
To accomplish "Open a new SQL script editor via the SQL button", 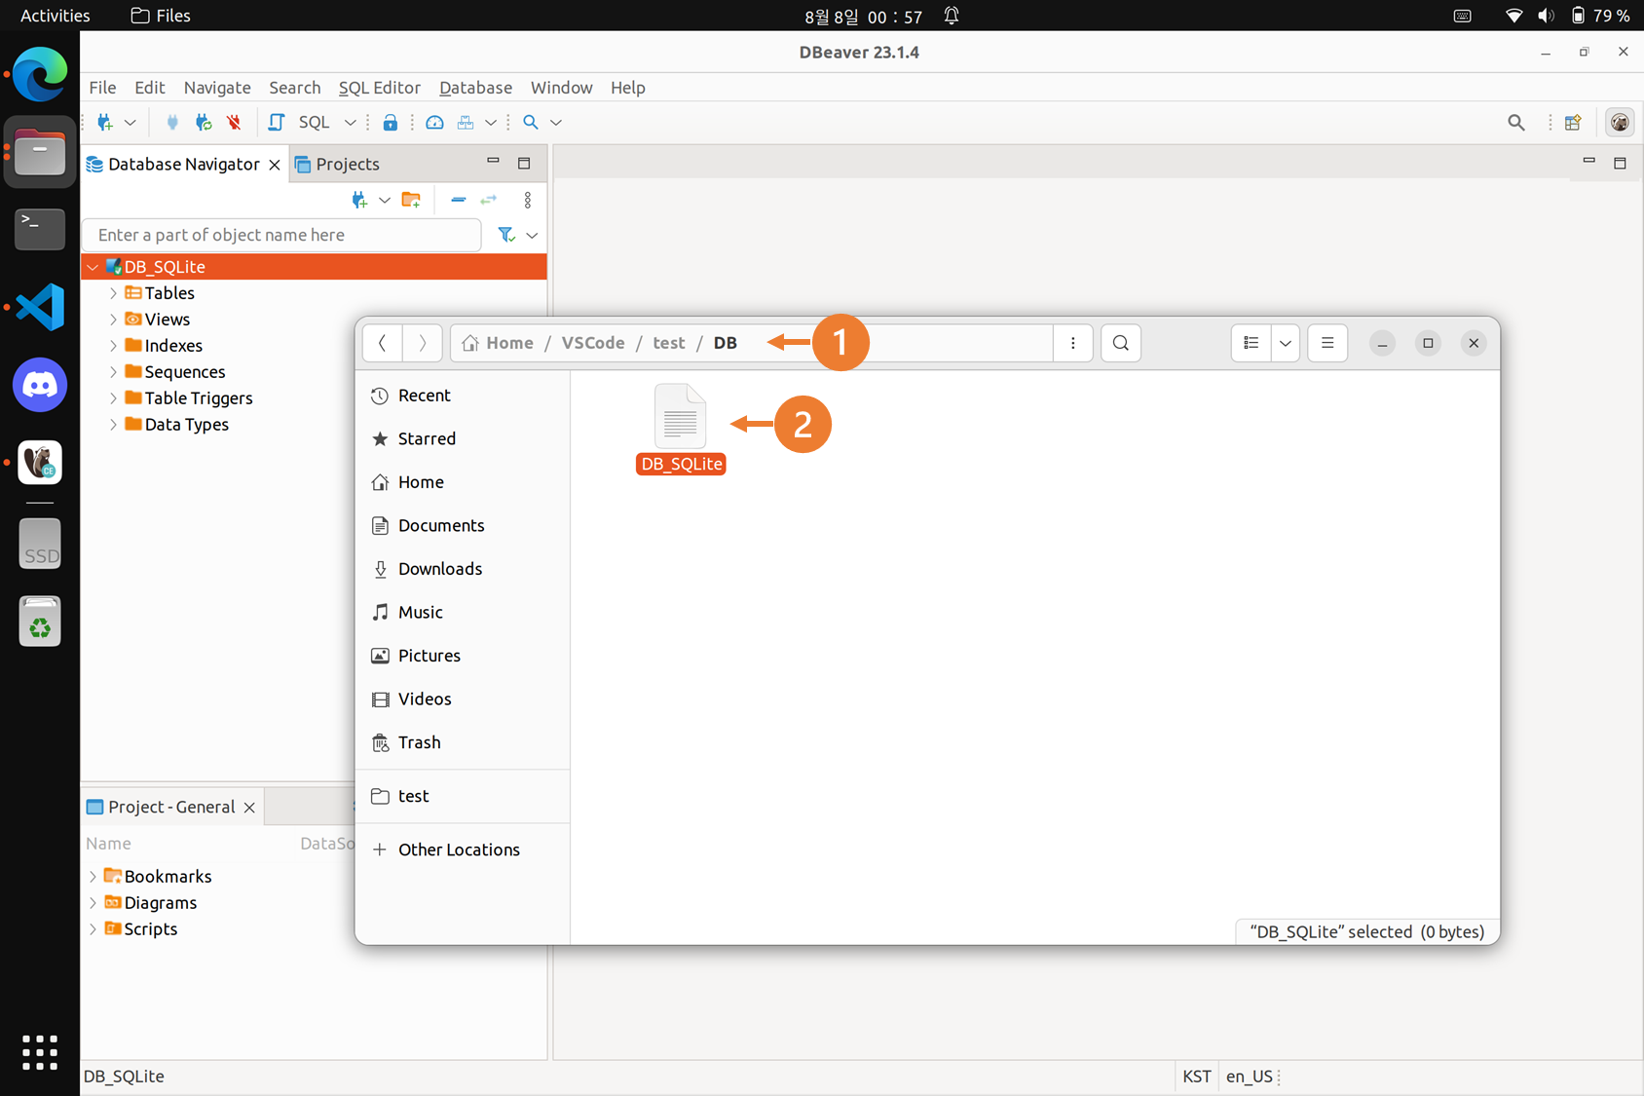I will click(301, 122).
